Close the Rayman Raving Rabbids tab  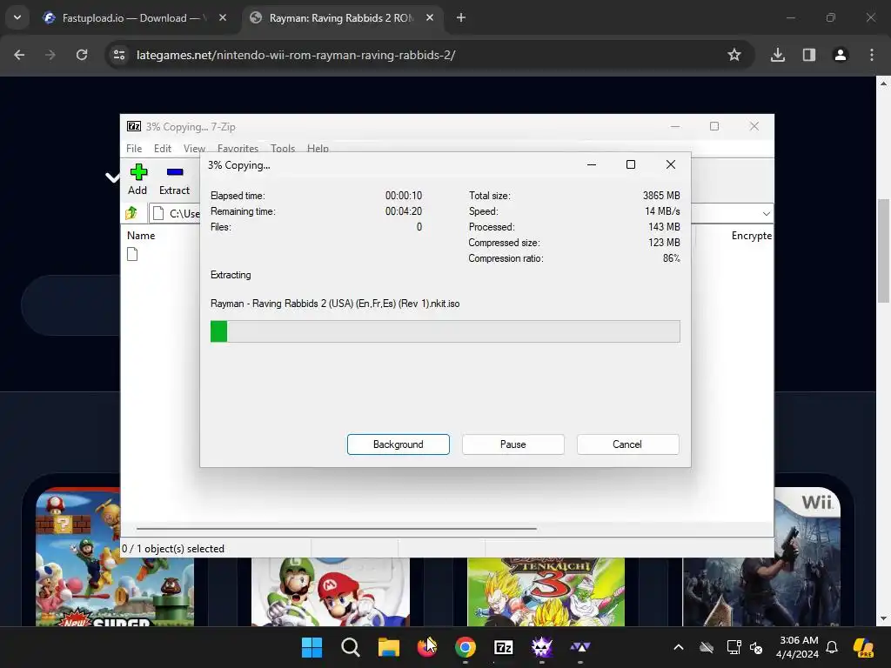[x=430, y=17]
